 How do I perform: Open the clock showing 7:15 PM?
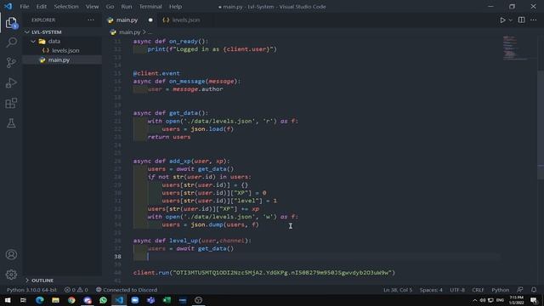pos(517,300)
